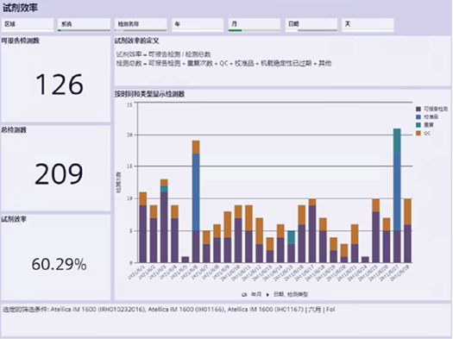Click the short 2021/6/24 bar

365,260
